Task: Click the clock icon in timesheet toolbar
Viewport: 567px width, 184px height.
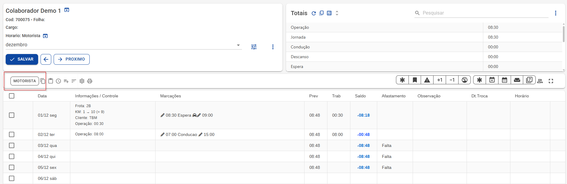Action: point(58,81)
